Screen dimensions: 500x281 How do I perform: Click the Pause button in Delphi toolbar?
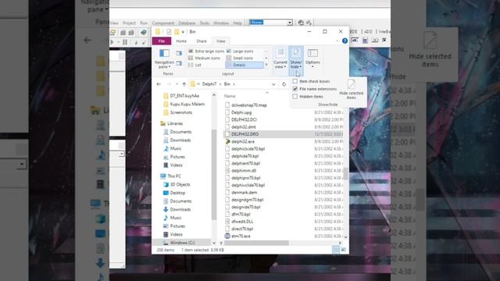125,42
